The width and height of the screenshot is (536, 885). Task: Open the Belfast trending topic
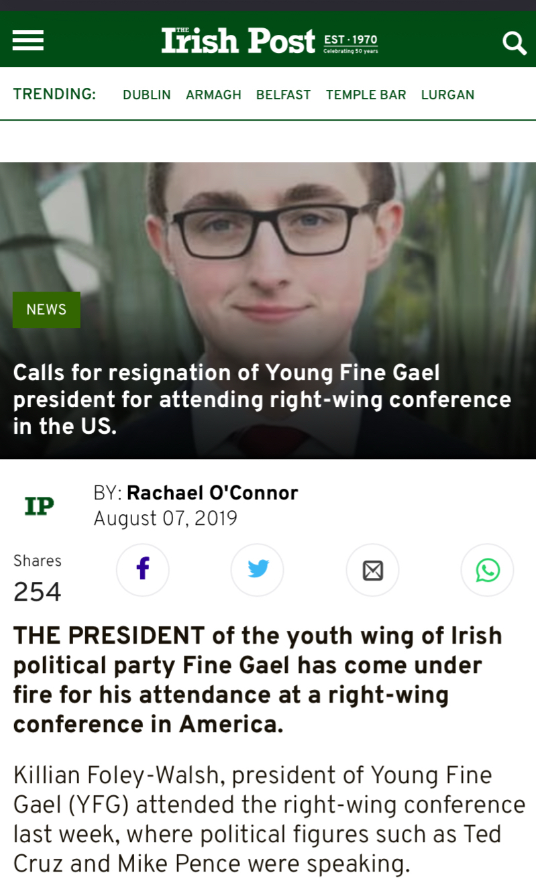tap(283, 95)
